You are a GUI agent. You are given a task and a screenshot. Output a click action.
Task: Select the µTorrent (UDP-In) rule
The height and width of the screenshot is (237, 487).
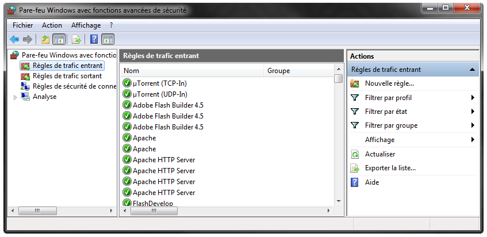[160, 94]
